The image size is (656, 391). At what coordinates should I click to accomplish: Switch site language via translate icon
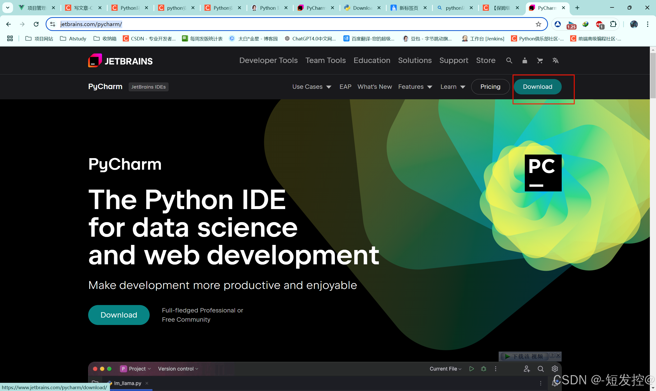point(556,60)
